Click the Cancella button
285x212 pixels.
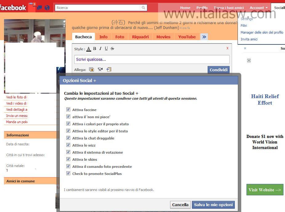180,205
